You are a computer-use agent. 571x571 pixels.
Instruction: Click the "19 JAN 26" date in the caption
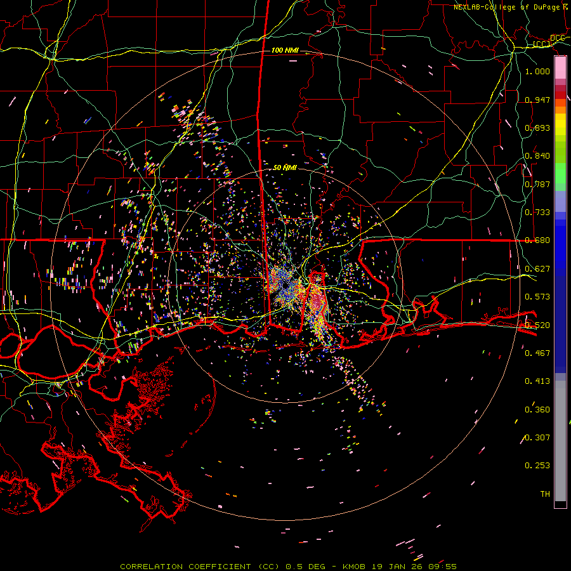tap(397, 567)
